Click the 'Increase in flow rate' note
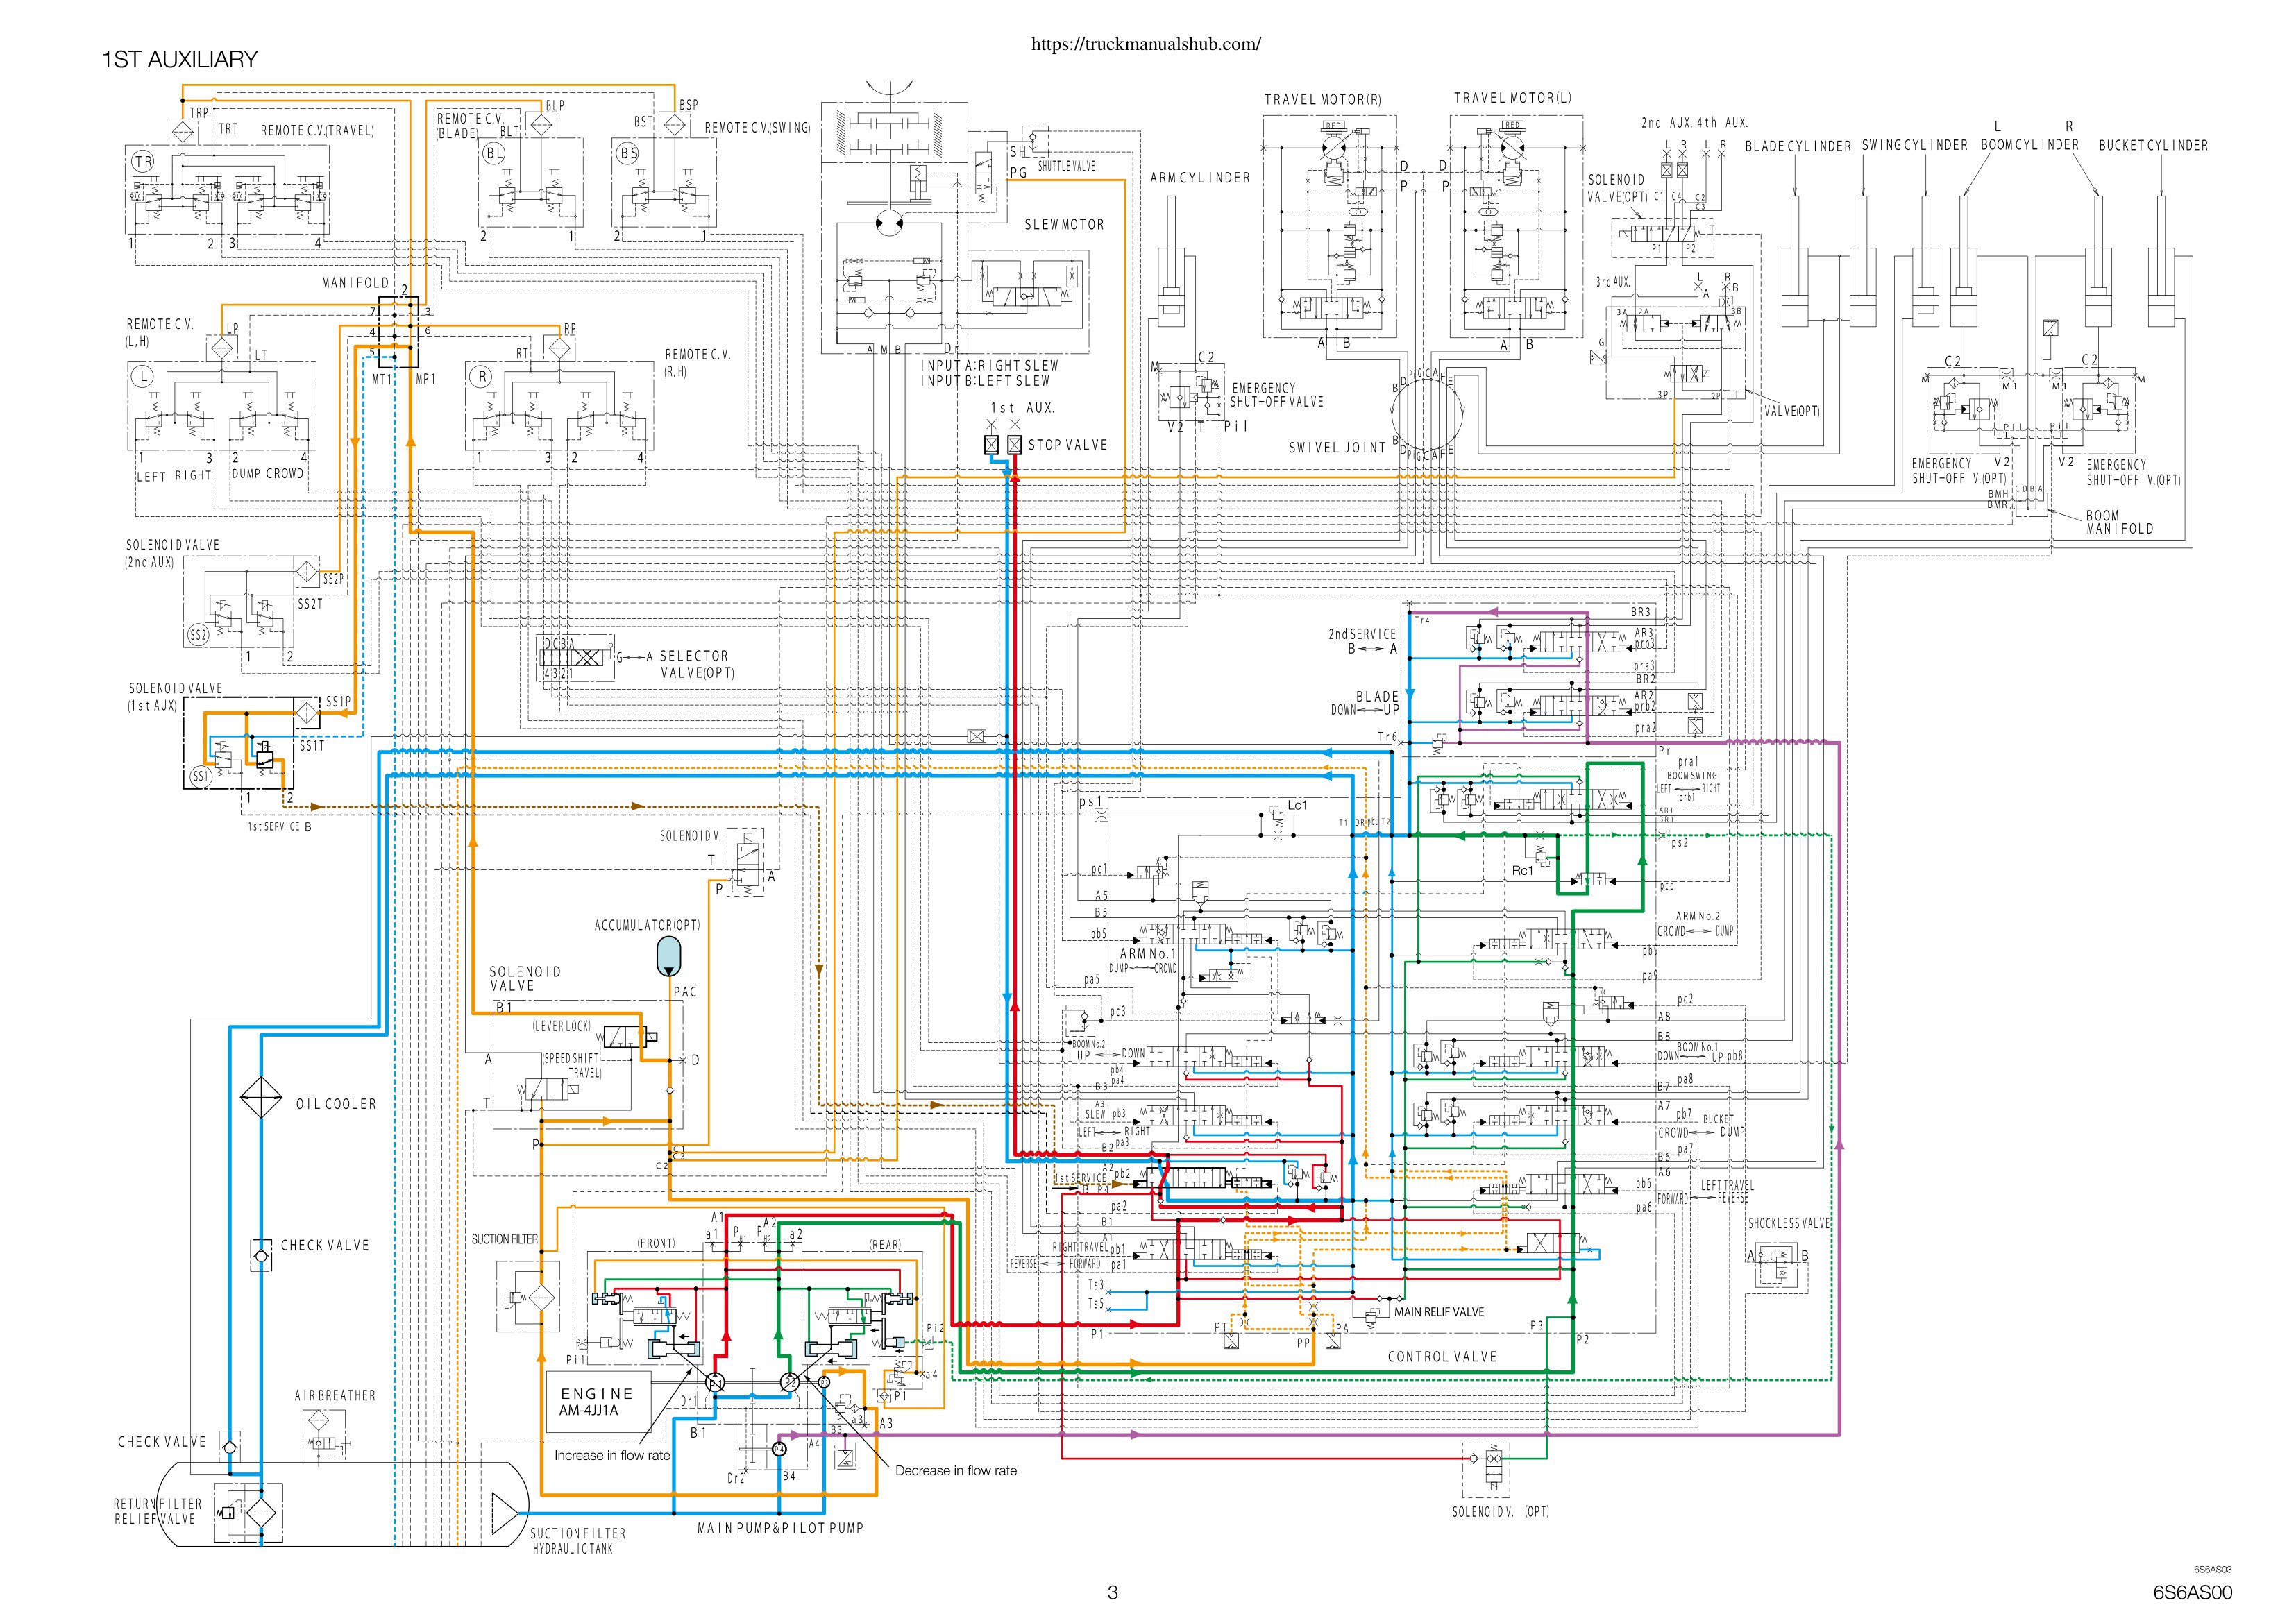Viewport: 2296px width, 1623px height. [x=612, y=1455]
